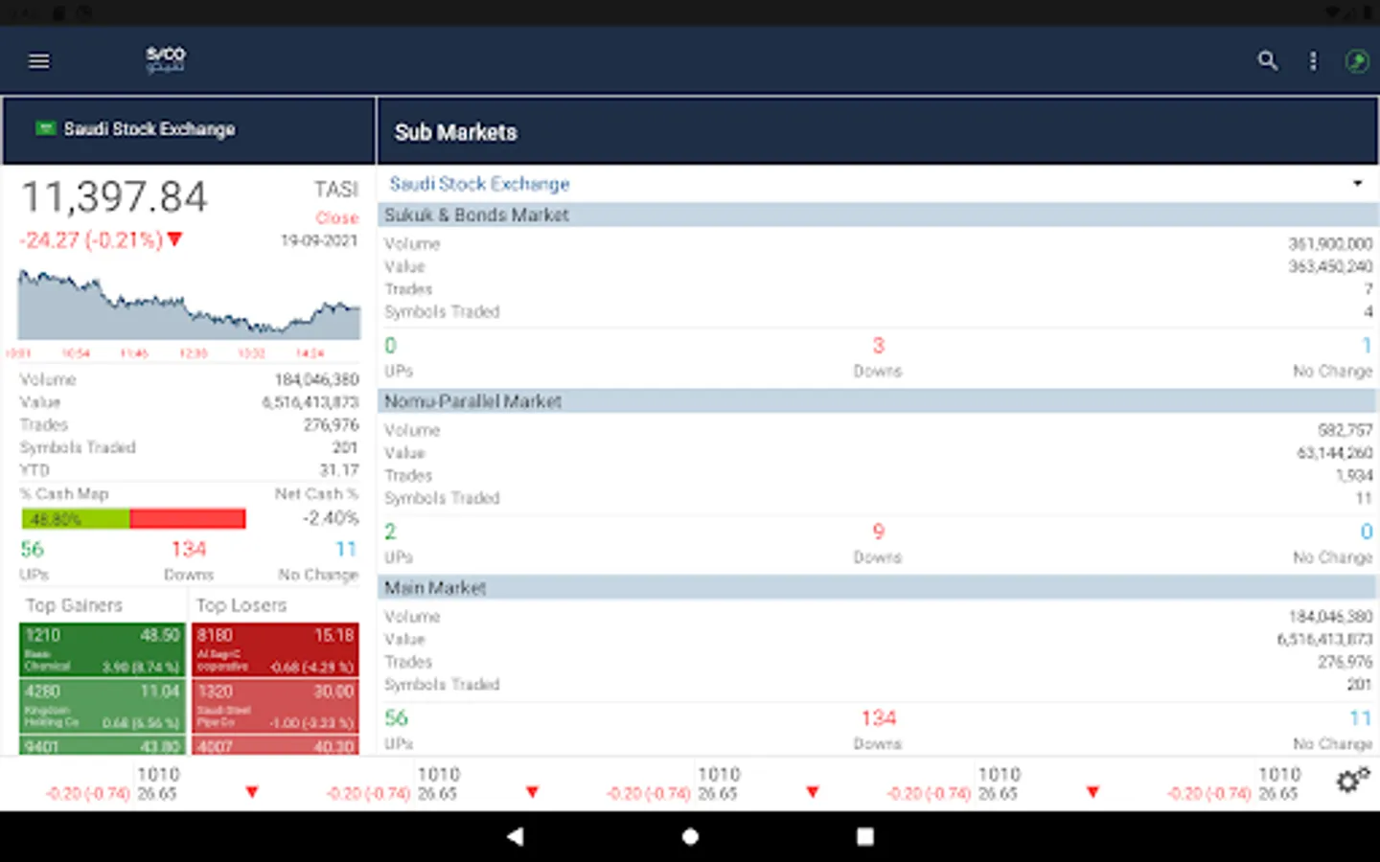The image size is (1380, 862).
Task: Tap Android home button
Action: pos(690,836)
